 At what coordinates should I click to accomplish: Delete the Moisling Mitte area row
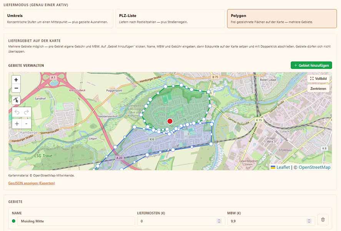tap(323, 220)
